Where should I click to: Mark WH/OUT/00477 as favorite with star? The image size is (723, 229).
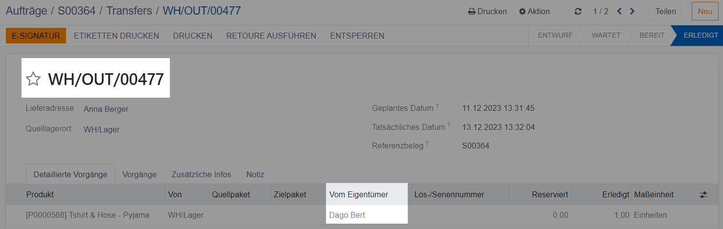(33, 79)
